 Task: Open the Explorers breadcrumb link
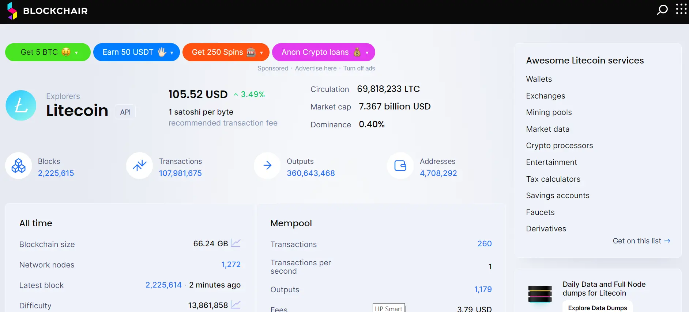(x=63, y=96)
